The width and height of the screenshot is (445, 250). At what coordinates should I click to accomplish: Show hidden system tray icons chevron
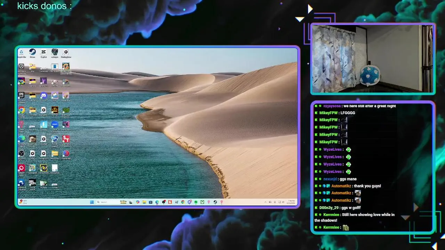tap(265, 202)
